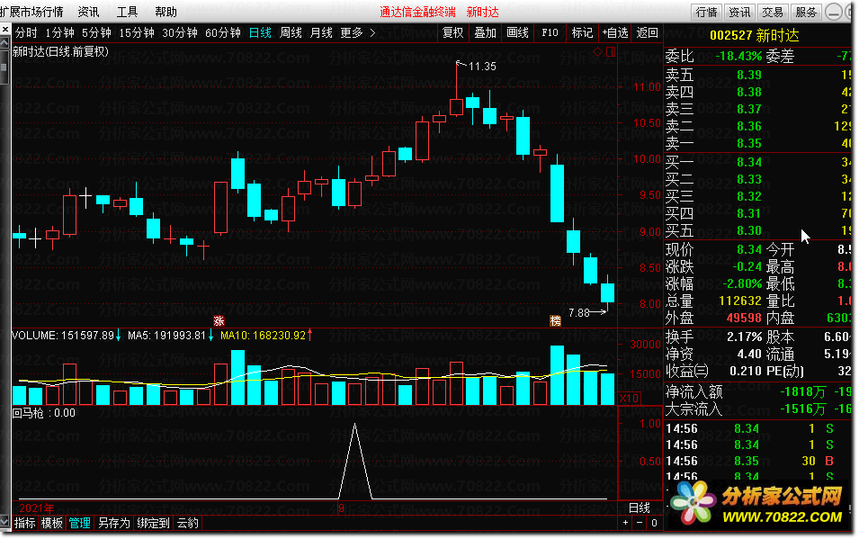Click the 云豹 button at bottom

(187, 523)
